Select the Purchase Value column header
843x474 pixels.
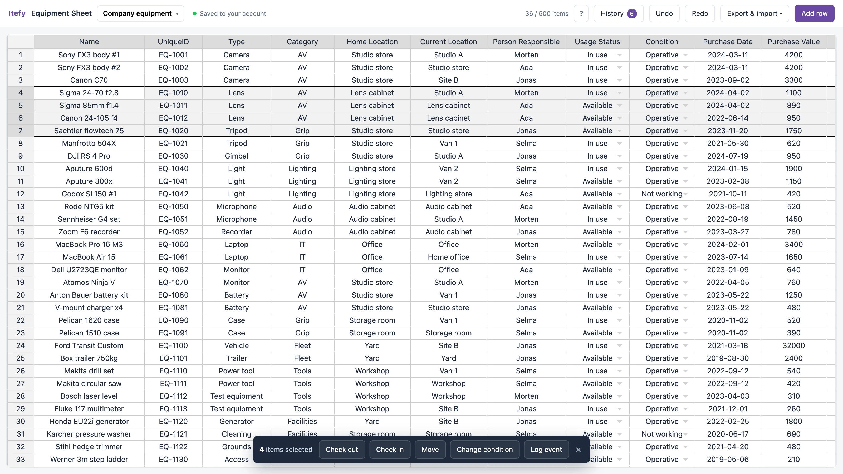coord(793,42)
